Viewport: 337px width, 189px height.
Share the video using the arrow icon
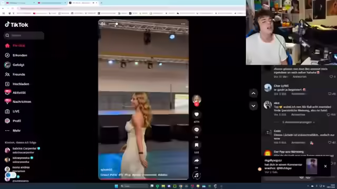tap(196, 161)
